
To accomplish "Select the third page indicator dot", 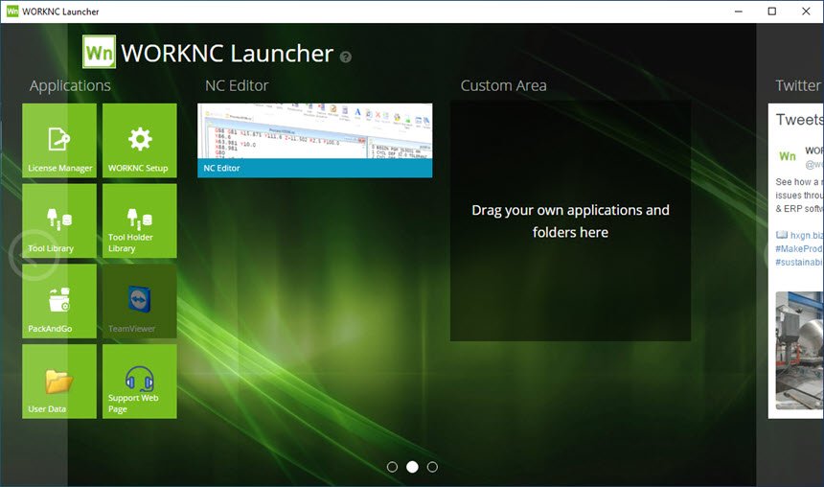I will pos(432,467).
